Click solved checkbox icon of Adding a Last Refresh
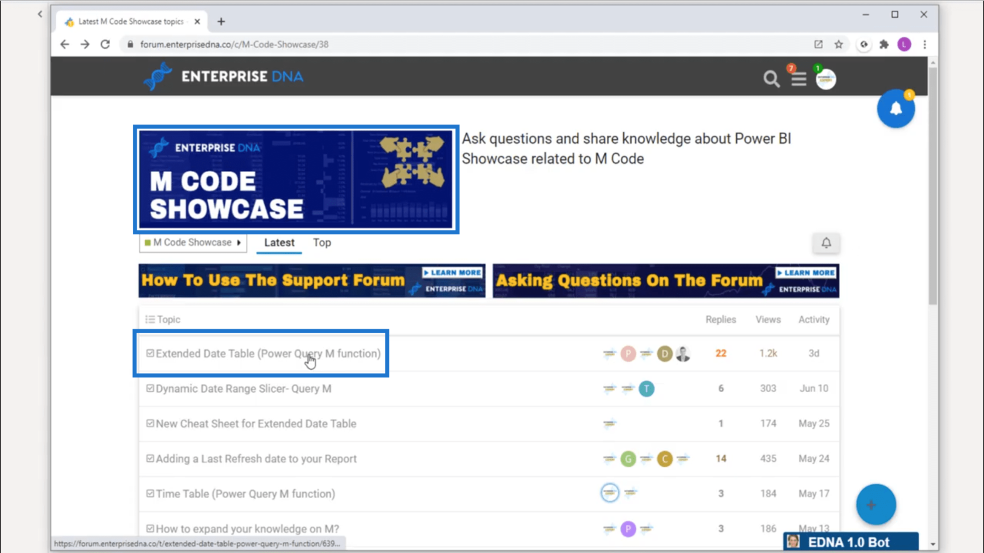This screenshot has width=984, height=553. [x=150, y=459]
